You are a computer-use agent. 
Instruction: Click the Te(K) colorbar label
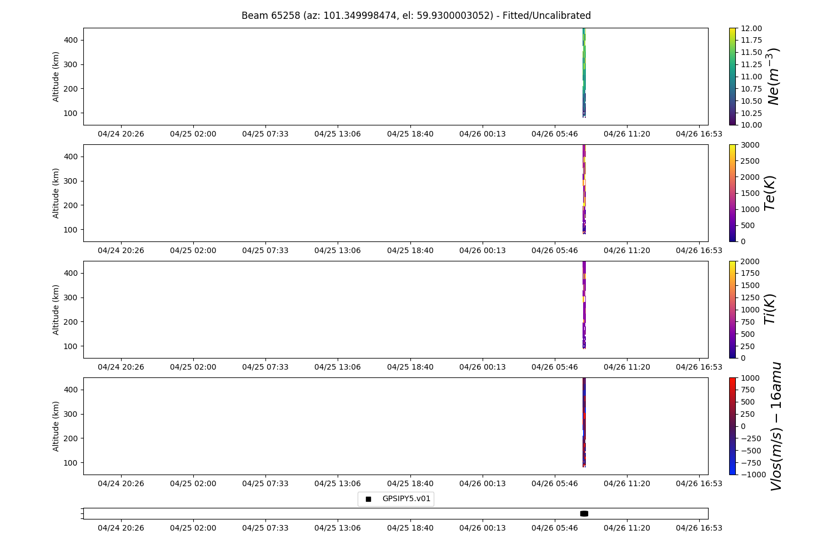click(770, 193)
